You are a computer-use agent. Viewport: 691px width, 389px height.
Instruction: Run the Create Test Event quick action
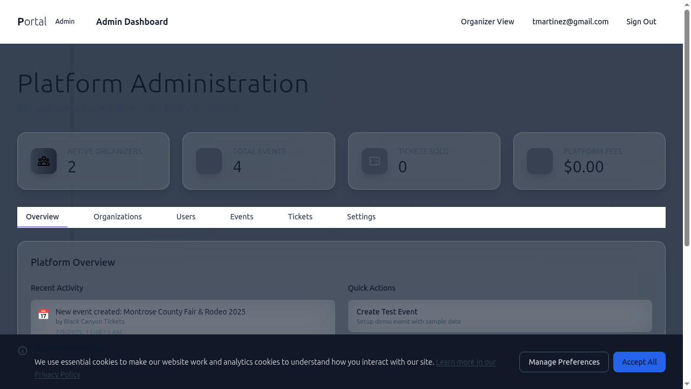point(499,316)
